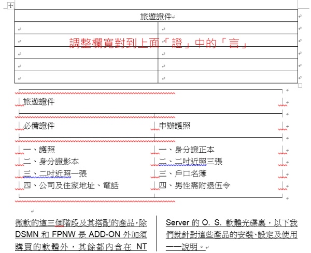Click the line starting Server 的 O. S.
This screenshot has height=253, width=311.
(x=232, y=223)
